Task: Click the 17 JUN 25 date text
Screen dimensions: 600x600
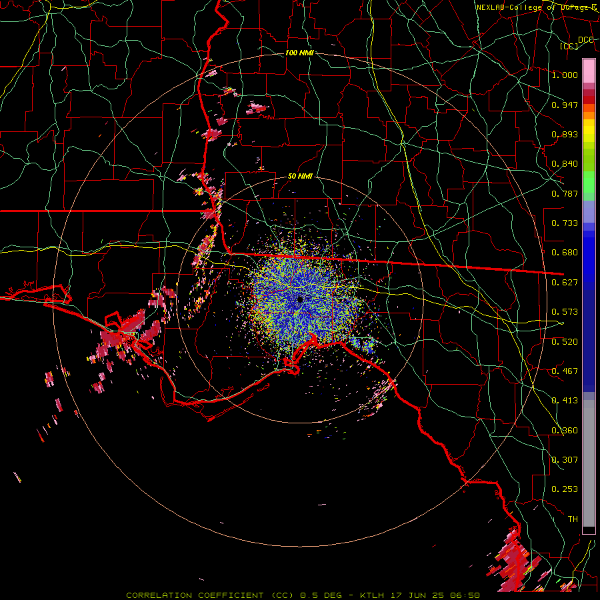Action: coord(417,595)
